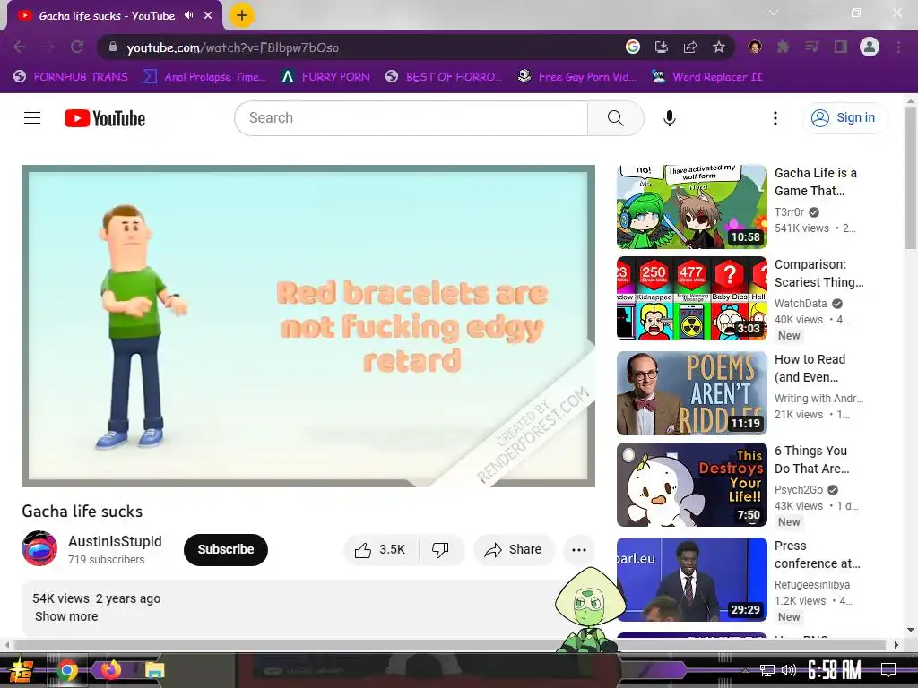Viewport: 918px width, 688px height.
Task: Click the 6:58 AM taskbar clock
Action: click(835, 670)
